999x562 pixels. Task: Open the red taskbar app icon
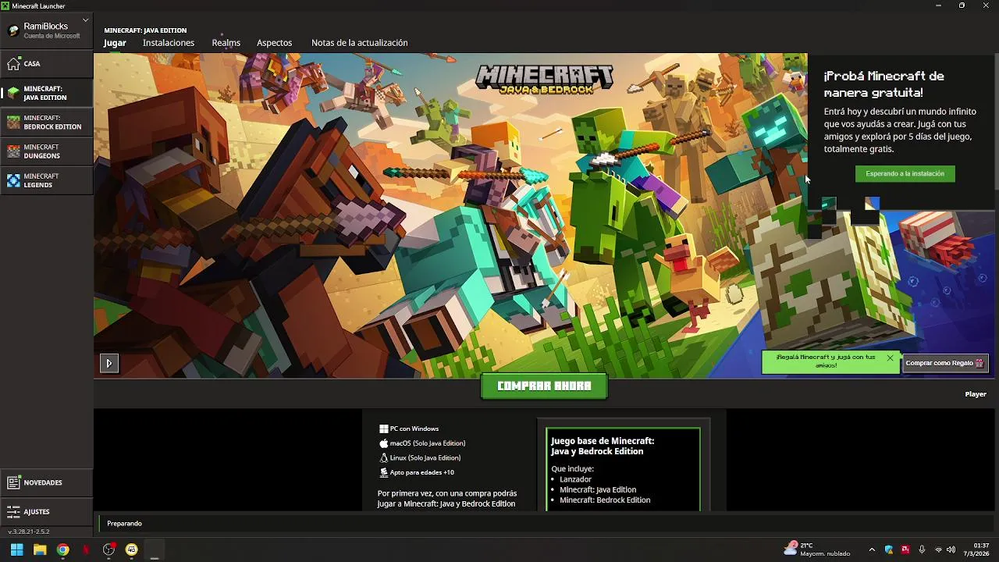click(x=86, y=550)
